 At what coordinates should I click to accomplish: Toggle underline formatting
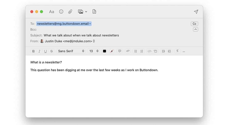pyautogui.click(x=45, y=51)
